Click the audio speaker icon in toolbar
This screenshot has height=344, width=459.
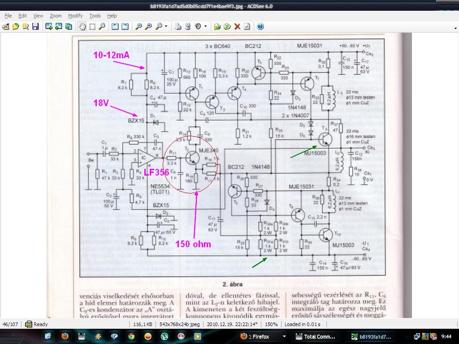click(198, 26)
